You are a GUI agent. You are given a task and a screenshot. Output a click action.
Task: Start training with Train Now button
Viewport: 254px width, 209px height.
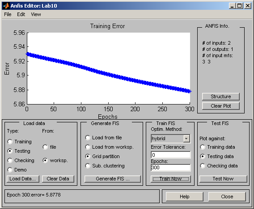171,179
